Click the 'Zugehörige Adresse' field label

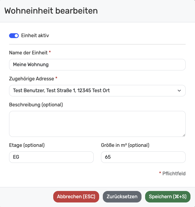pos(31,79)
